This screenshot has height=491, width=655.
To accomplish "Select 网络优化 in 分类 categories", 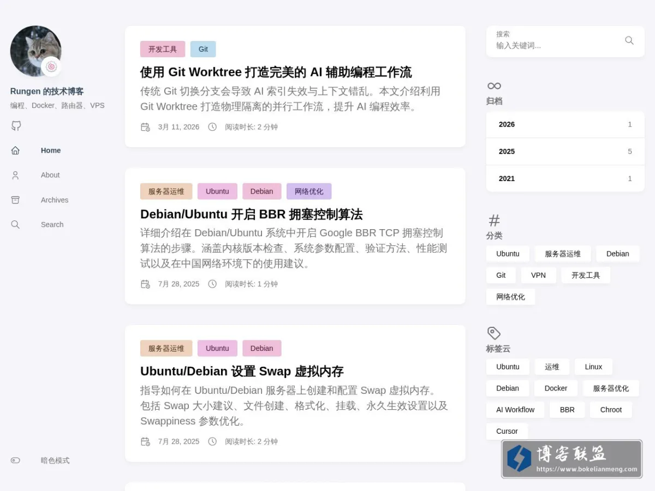I will click(x=510, y=297).
